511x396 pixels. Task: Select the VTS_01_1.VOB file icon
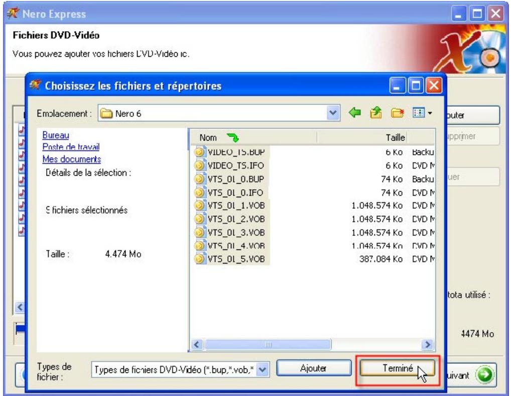coord(199,206)
